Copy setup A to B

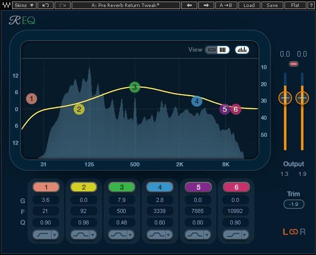[226, 5]
